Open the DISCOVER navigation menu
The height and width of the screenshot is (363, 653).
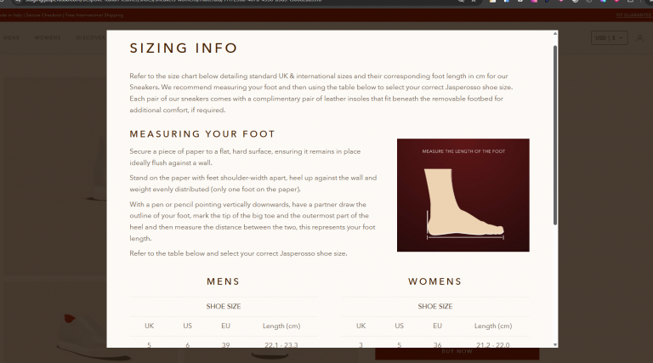91,38
